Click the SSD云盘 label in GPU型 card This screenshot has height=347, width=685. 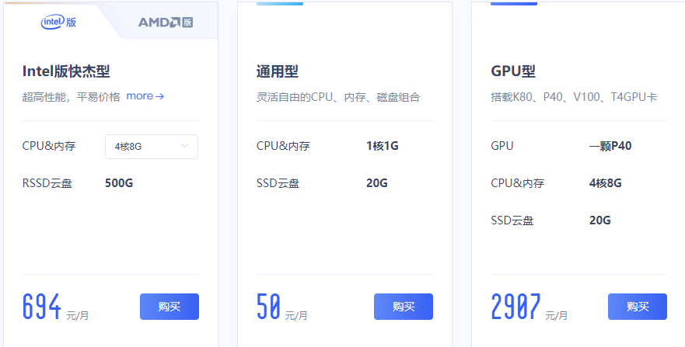[x=512, y=220]
